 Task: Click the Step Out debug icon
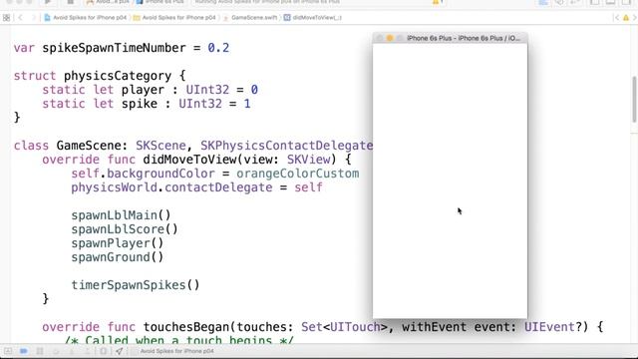pos(87,351)
